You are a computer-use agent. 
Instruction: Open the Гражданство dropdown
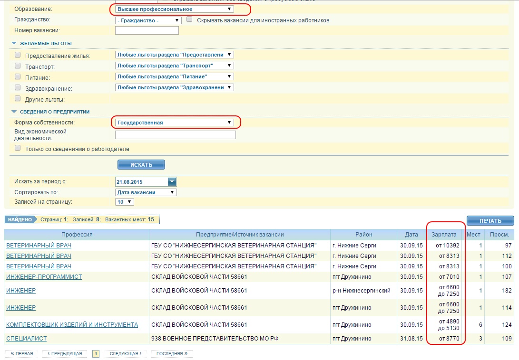[x=148, y=20]
